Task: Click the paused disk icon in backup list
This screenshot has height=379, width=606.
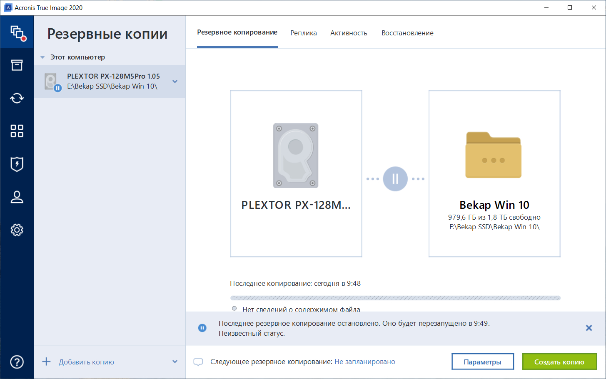Action: pos(53,82)
